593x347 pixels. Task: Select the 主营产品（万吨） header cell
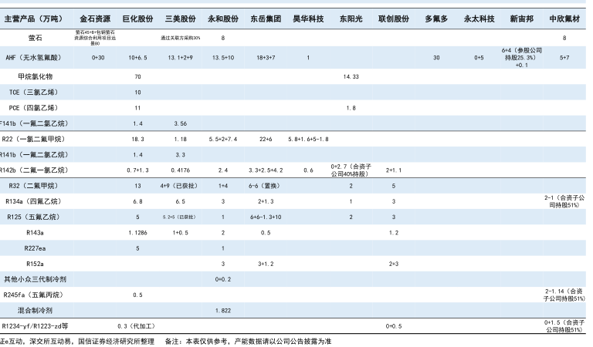33,17
